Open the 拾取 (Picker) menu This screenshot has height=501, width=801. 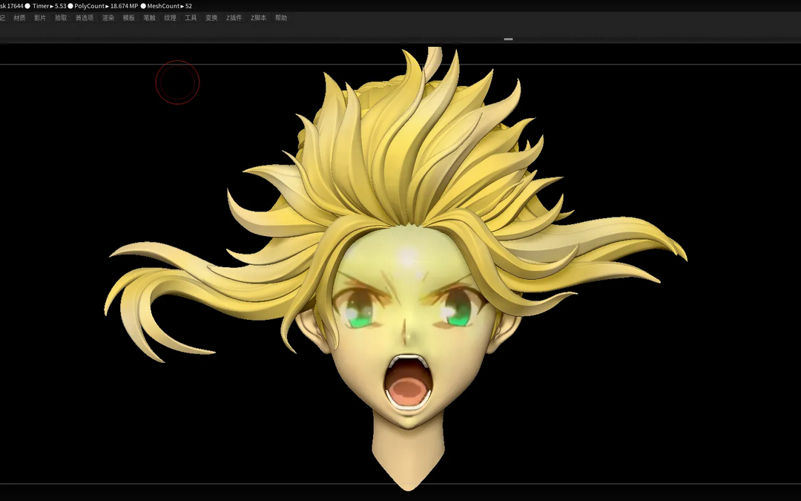(61, 18)
